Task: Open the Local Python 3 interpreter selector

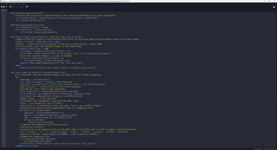Action: [265, 149]
